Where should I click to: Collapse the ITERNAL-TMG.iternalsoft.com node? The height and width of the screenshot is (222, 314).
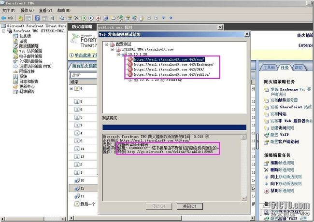(113, 49)
